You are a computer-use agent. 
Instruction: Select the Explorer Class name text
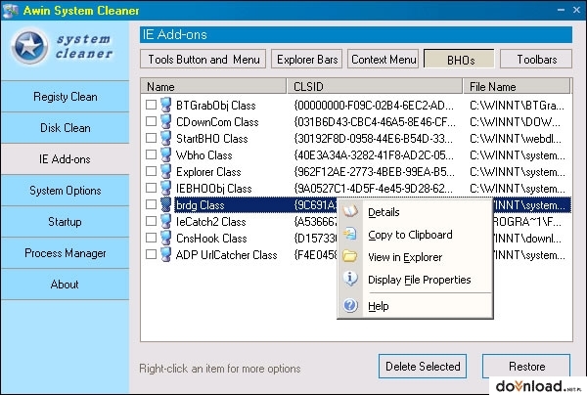pyautogui.click(x=208, y=172)
